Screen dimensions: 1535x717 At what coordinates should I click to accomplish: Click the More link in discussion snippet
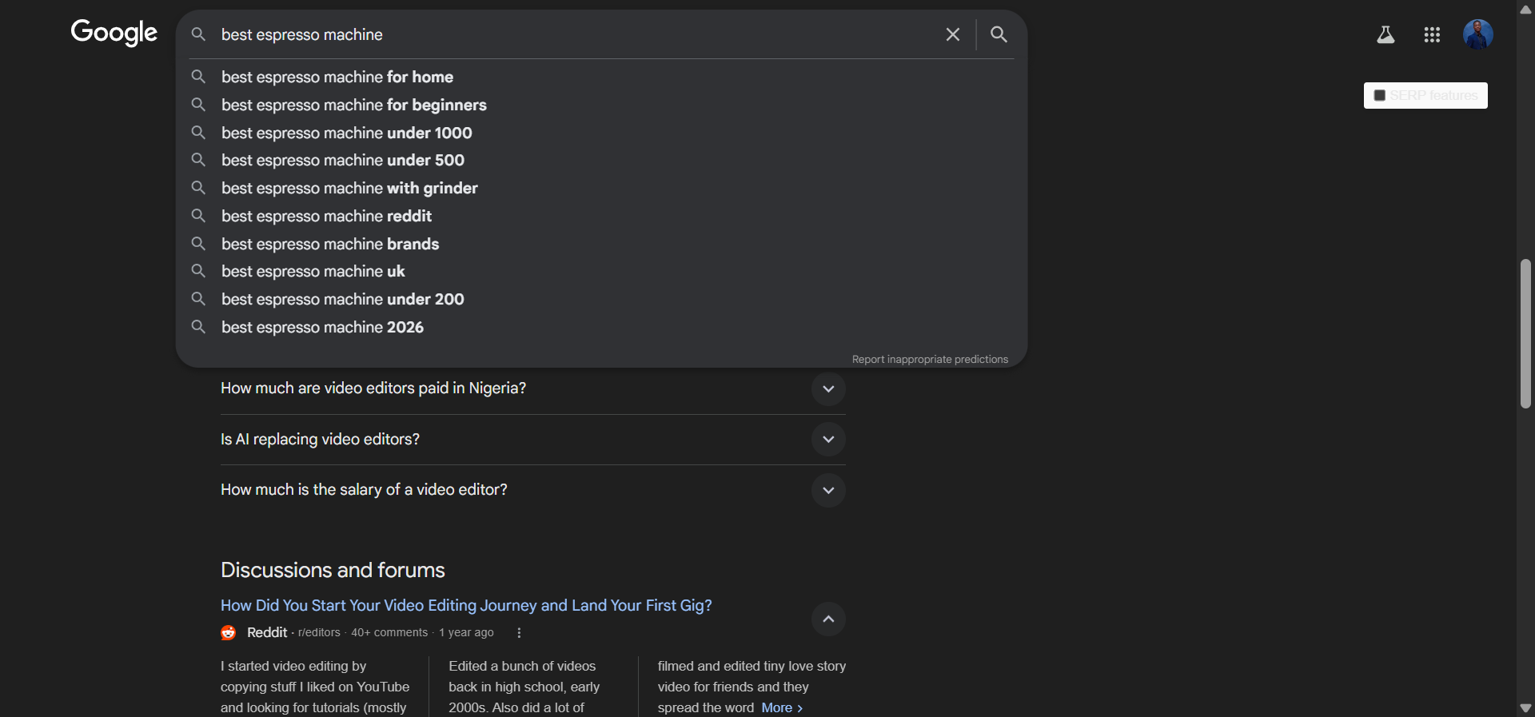point(782,708)
